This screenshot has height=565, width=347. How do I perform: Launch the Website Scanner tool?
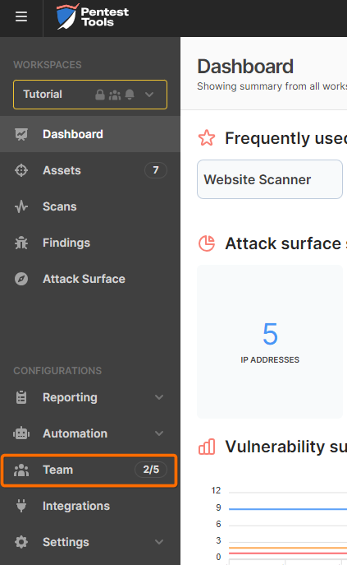coord(270,179)
